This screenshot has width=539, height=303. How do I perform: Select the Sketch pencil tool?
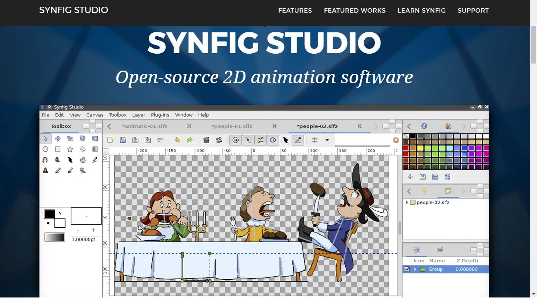coord(58,170)
